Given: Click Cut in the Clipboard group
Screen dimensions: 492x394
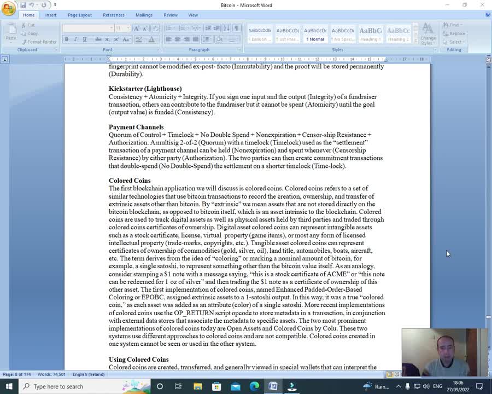Looking at the screenshot, I should tap(28, 25).
